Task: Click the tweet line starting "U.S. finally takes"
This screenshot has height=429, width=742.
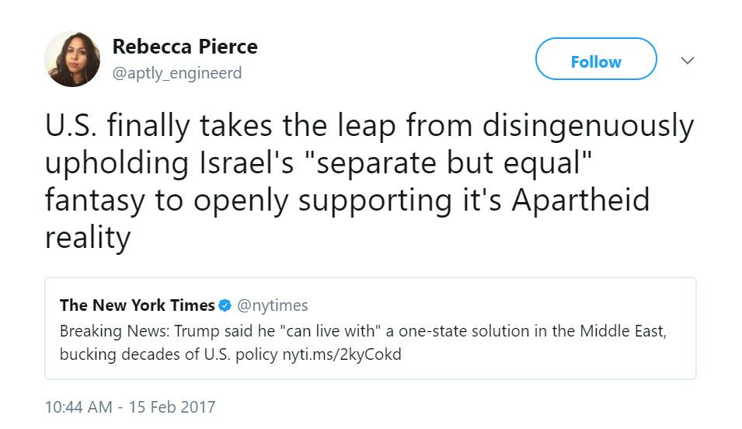Action: click(369, 126)
